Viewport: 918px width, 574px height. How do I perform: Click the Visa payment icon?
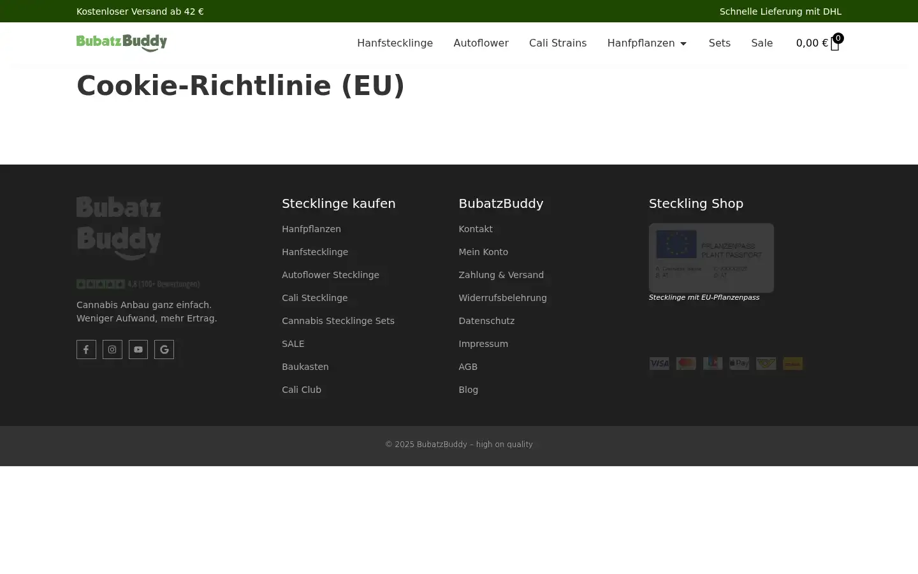tap(659, 364)
